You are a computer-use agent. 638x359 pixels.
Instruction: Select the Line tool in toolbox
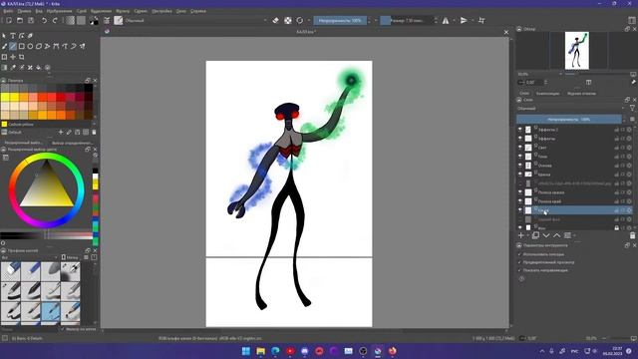[13, 47]
